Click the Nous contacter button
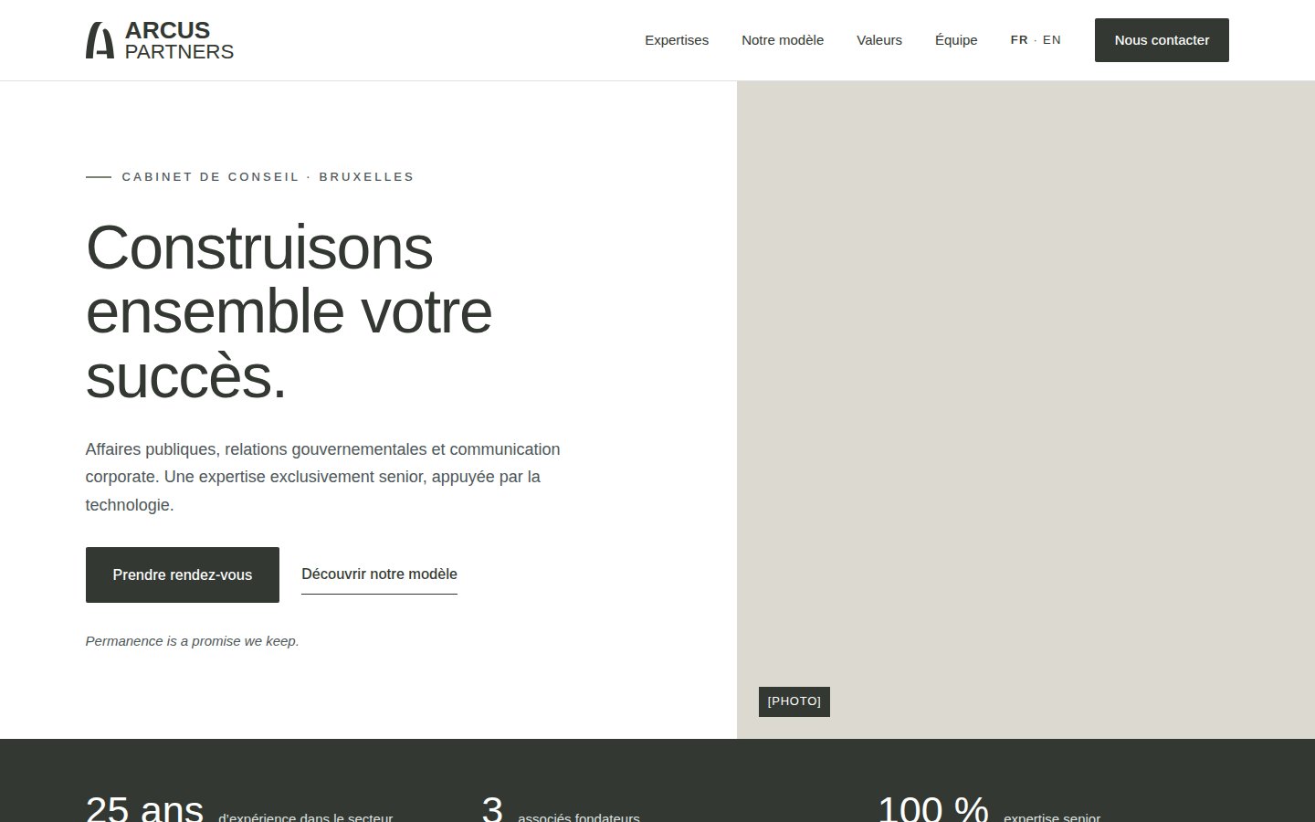1315x822 pixels. tap(1162, 40)
